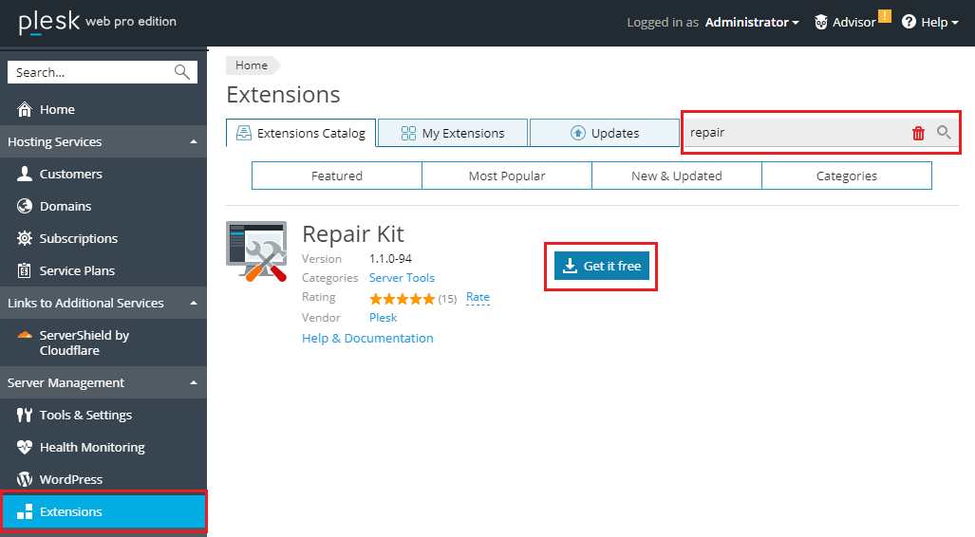
Task: Click the magnifier icon in extensions search
Action: (x=944, y=133)
